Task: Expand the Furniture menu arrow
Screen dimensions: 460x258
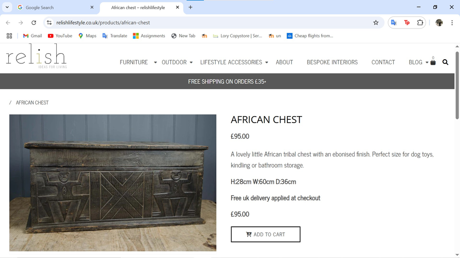Action: pyautogui.click(x=155, y=62)
